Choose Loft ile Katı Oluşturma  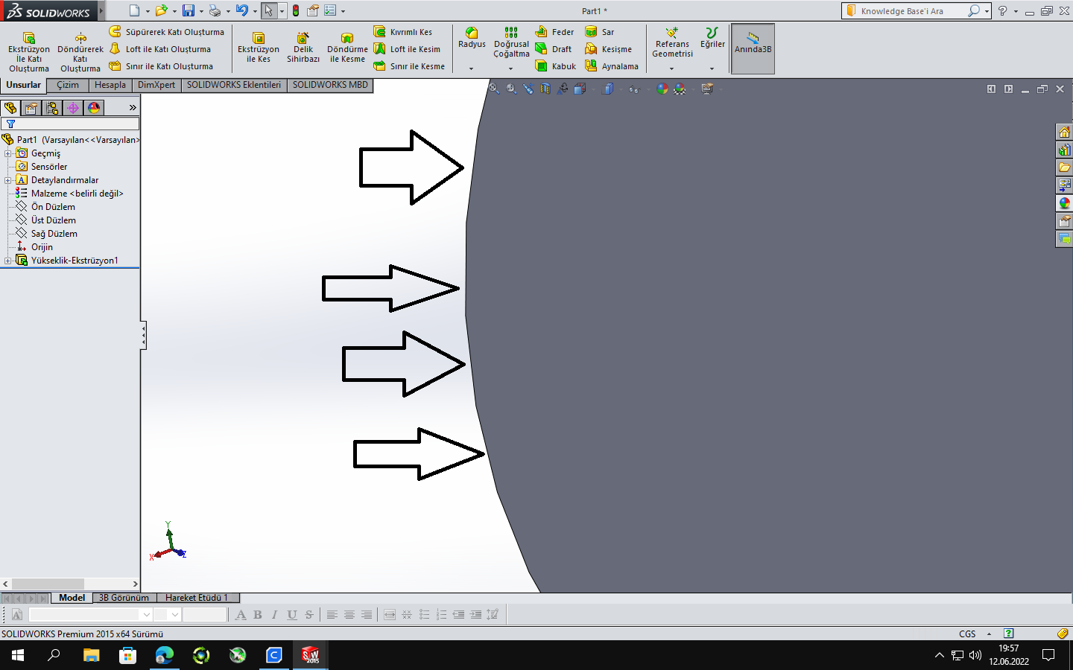160,49
